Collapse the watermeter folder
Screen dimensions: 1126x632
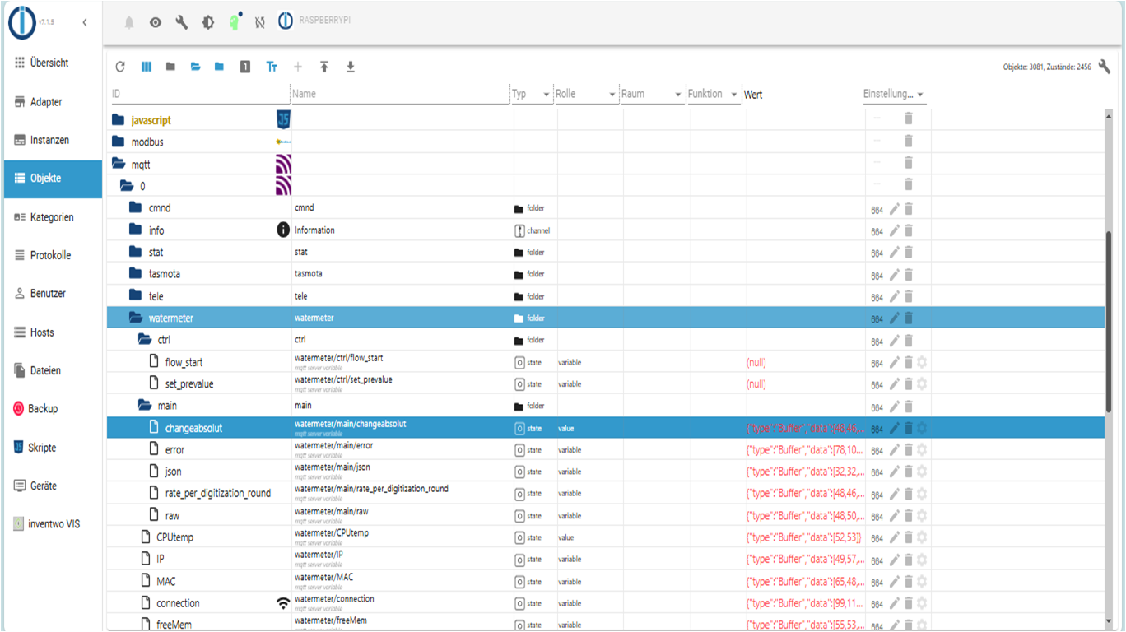click(x=136, y=318)
